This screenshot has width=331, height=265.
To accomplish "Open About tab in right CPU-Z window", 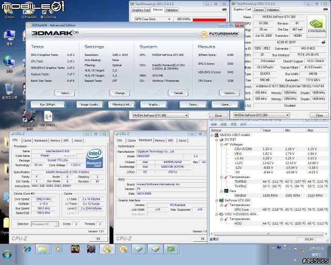I will [183, 141].
